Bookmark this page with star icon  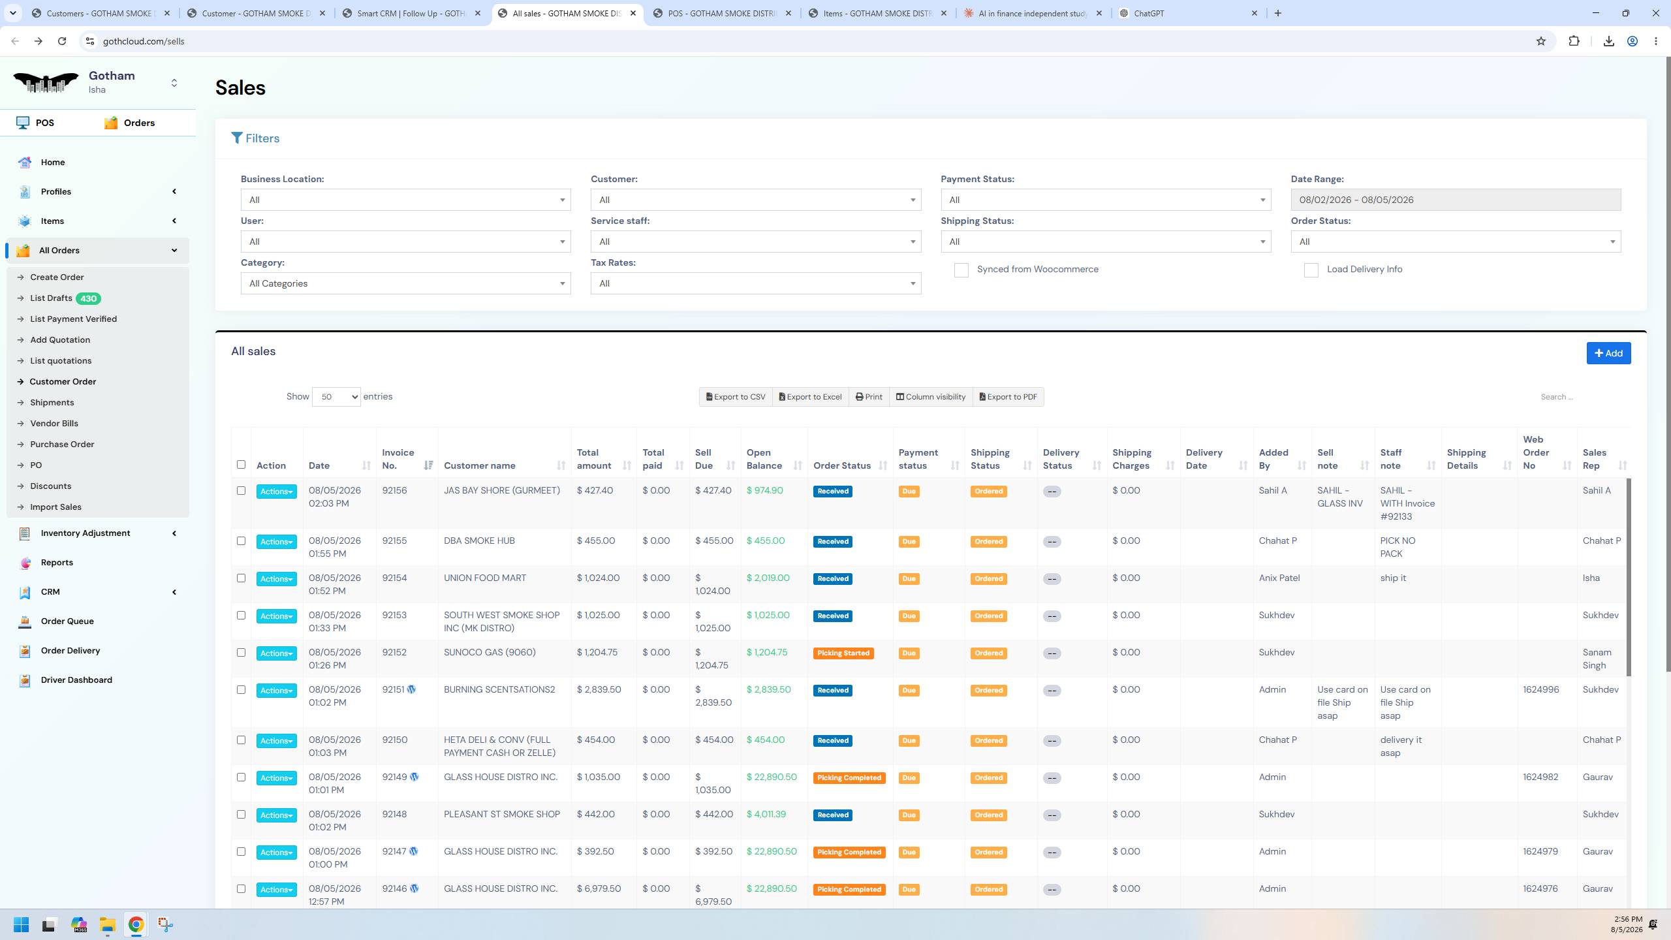(1541, 41)
